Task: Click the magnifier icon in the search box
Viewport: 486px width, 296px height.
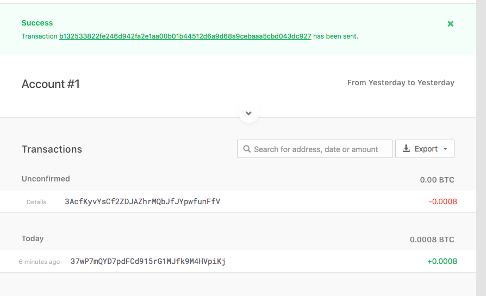Action: point(247,149)
